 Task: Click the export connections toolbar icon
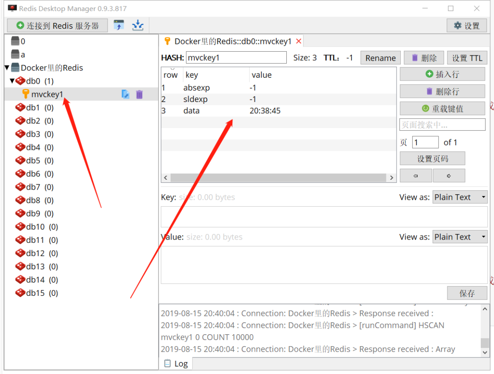point(138,25)
